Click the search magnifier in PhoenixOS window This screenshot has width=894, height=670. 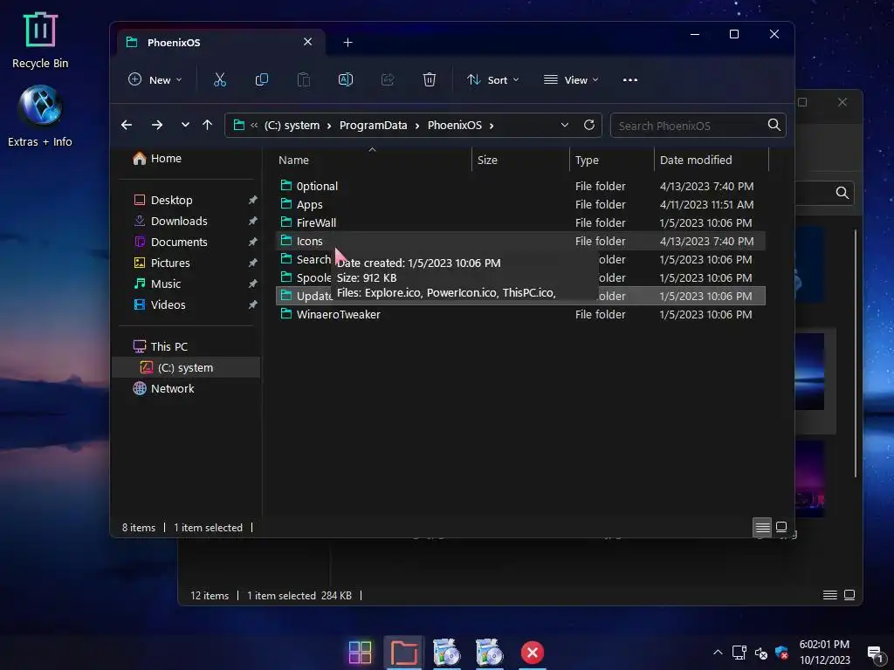pyautogui.click(x=774, y=125)
